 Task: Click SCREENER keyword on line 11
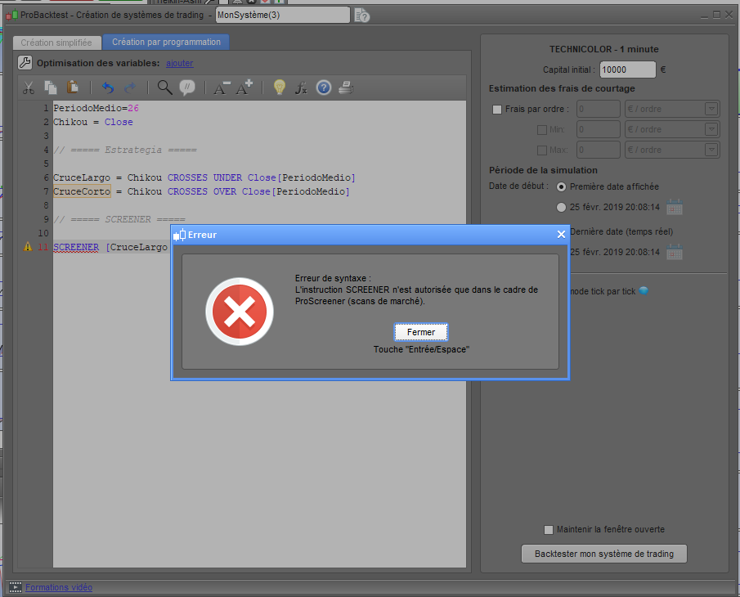click(76, 247)
